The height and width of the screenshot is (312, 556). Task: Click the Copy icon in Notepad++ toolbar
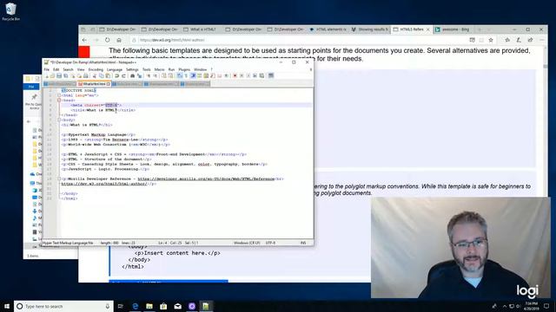(x=102, y=75)
